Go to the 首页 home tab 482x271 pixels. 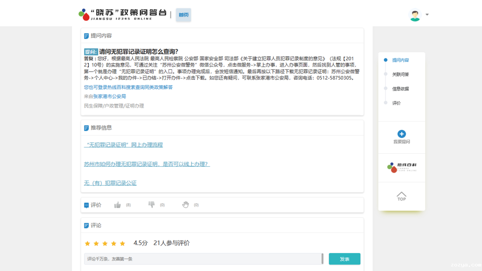tap(183, 15)
